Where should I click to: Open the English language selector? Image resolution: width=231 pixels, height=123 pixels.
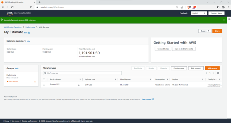(199, 13)
